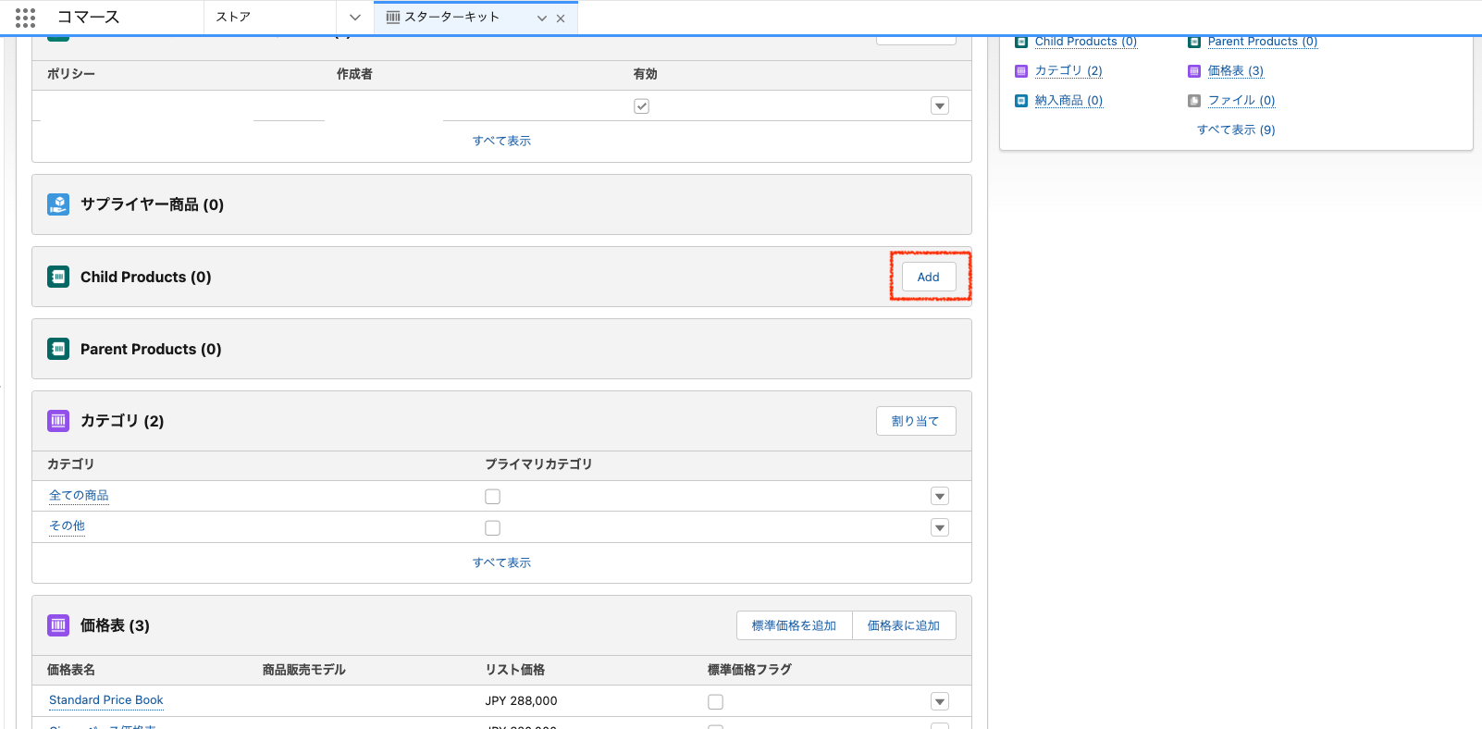Open the Parent Products (0) header link
Screen dimensions: 1482x729
[151, 349]
